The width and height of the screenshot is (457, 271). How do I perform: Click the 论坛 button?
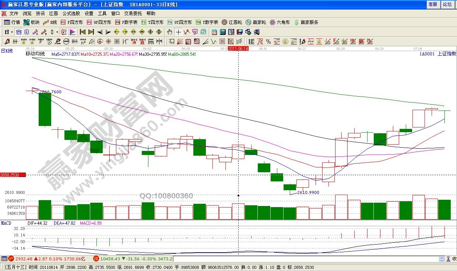(x=447, y=4)
